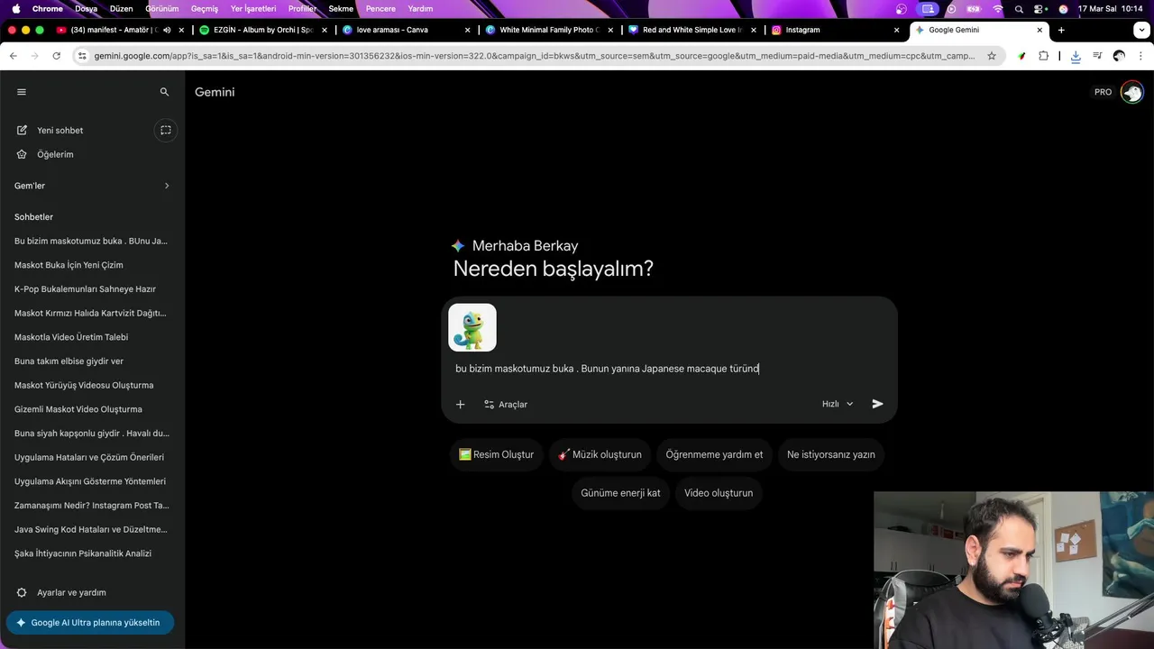
Task: Select the Günüme enerji kat chip
Action: coord(620,493)
